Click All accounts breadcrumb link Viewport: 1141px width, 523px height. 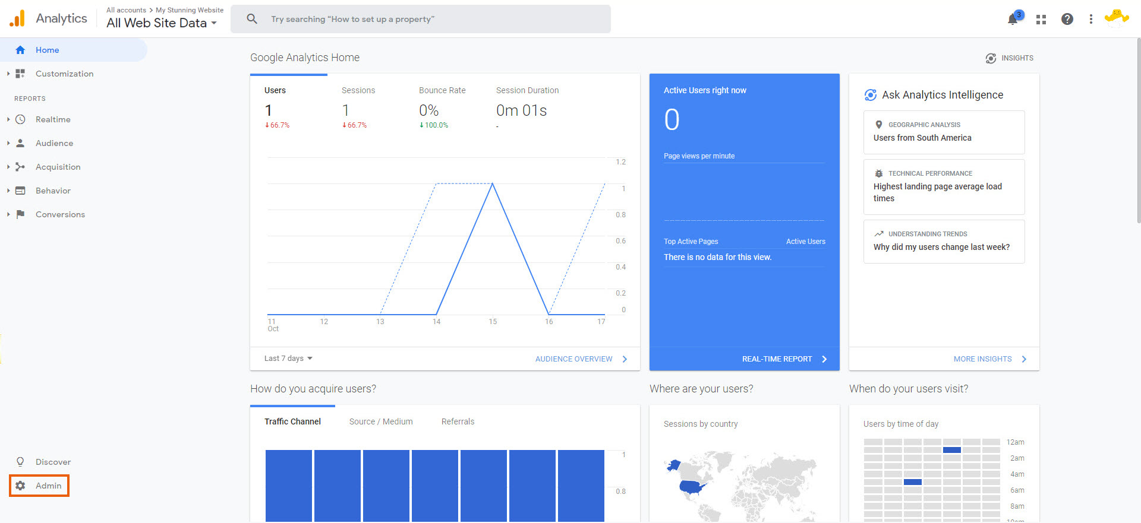coord(126,10)
